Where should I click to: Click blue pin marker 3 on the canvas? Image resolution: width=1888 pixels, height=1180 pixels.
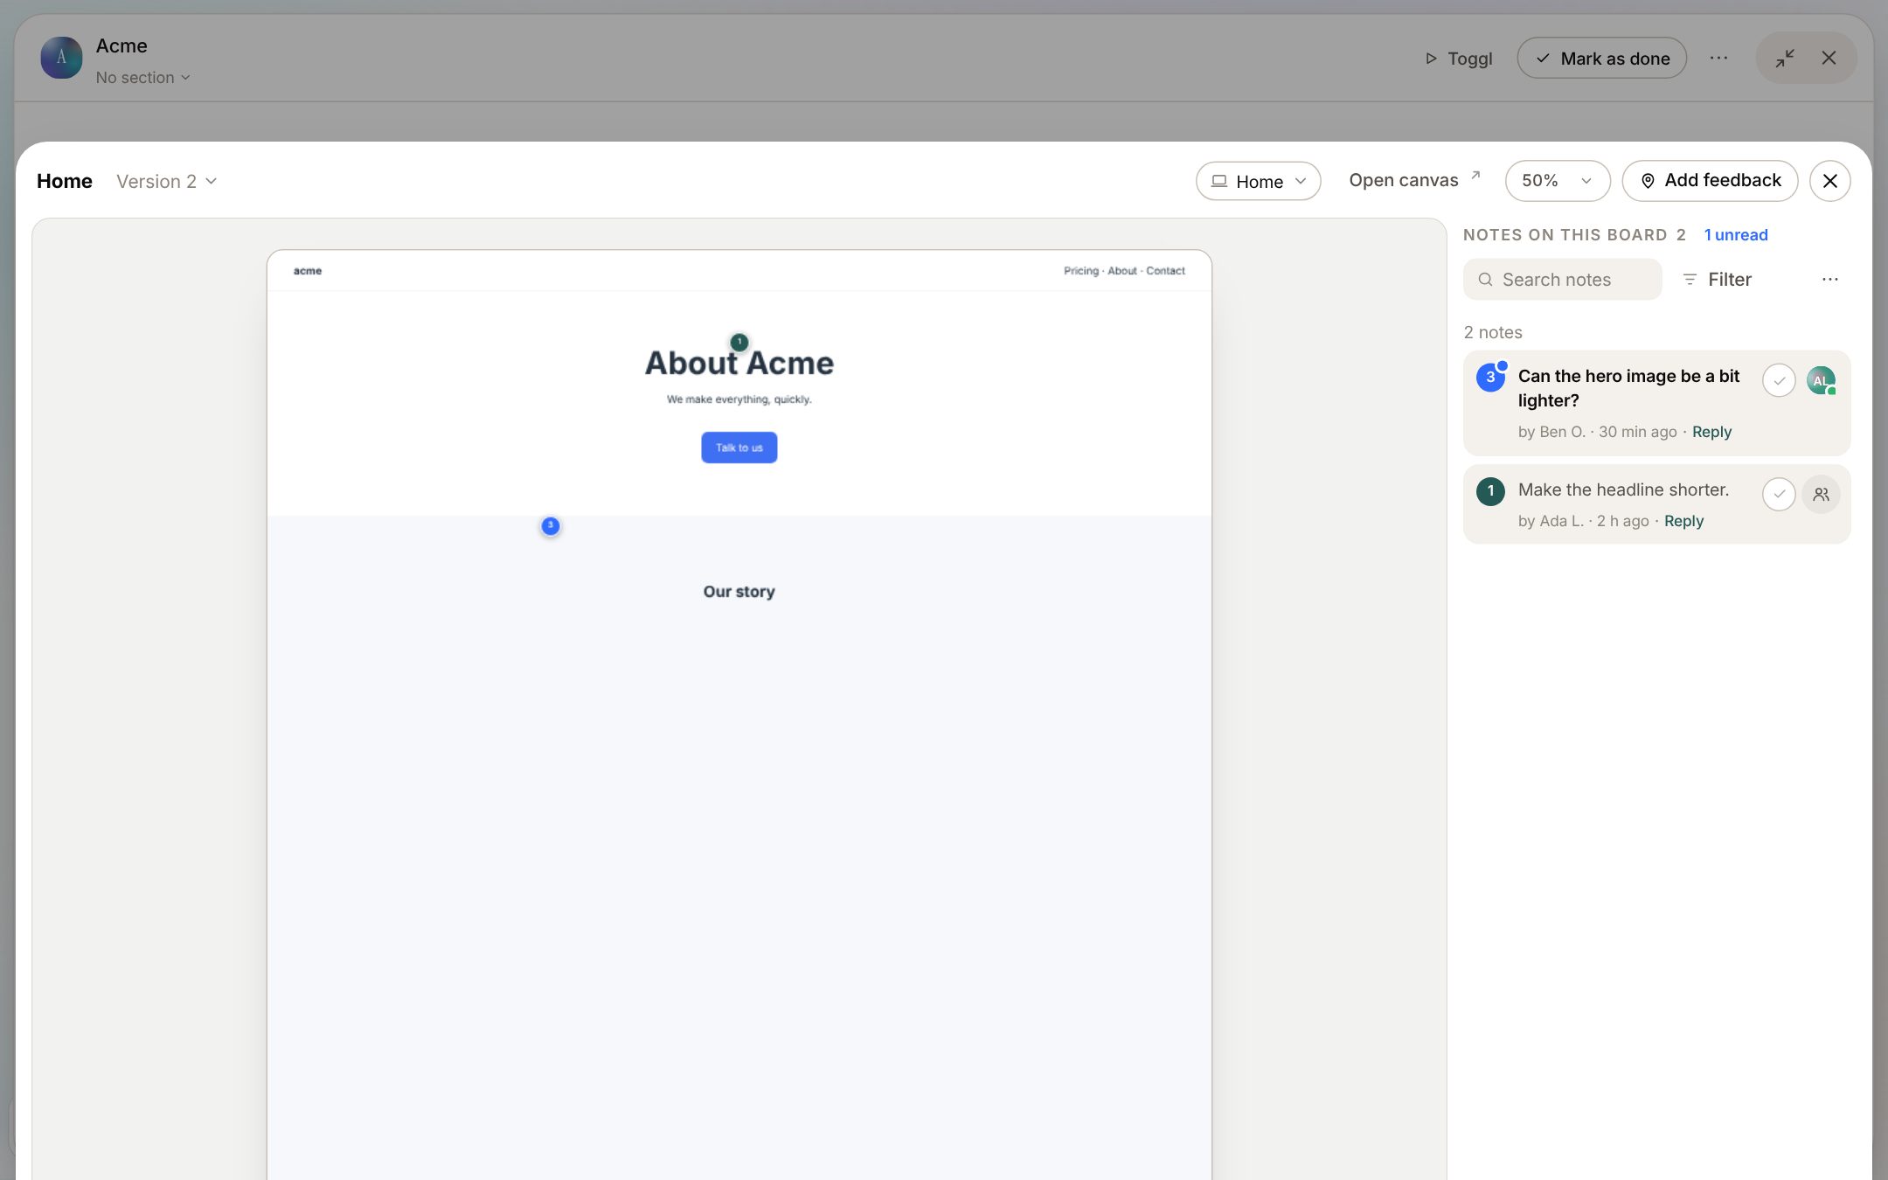[551, 525]
